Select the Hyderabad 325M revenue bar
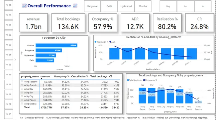The image size is (216, 120). click(46, 55)
